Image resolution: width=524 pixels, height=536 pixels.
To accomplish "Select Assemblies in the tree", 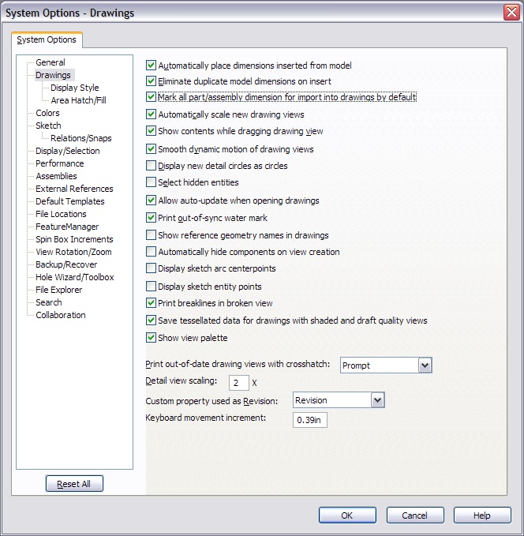I will coord(56,176).
